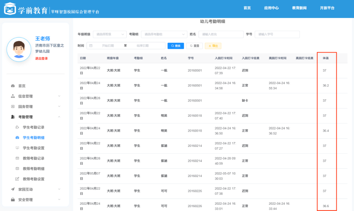This screenshot has width=354, height=211.
Task: Click the 缺卡 result cell
Action: click(x=245, y=101)
